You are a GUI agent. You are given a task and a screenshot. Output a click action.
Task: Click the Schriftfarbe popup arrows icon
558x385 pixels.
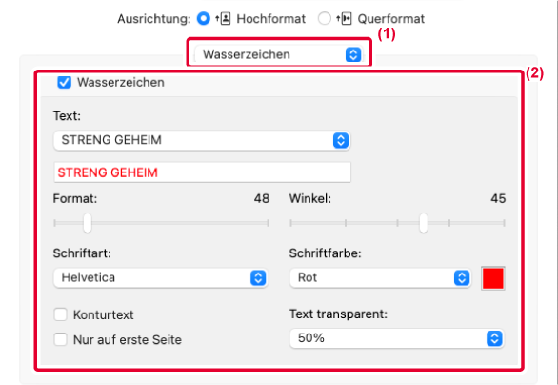[462, 277]
